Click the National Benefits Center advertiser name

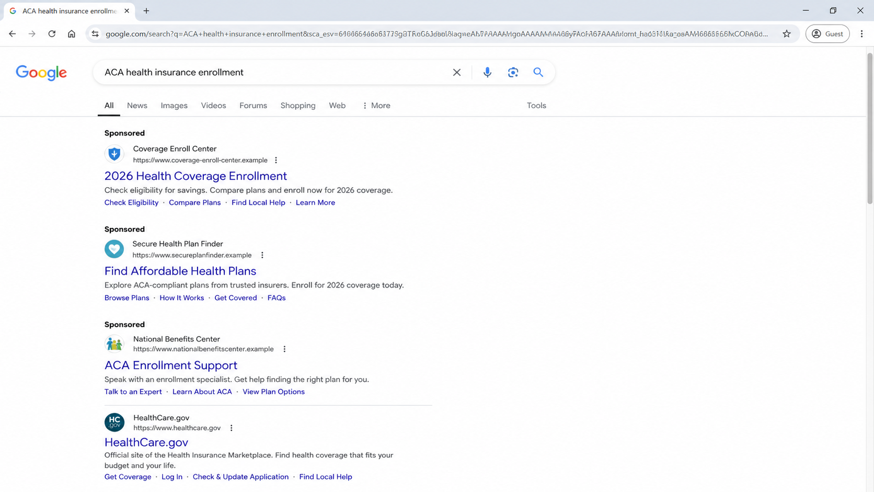pyautogui.click(x=177, y=339)
